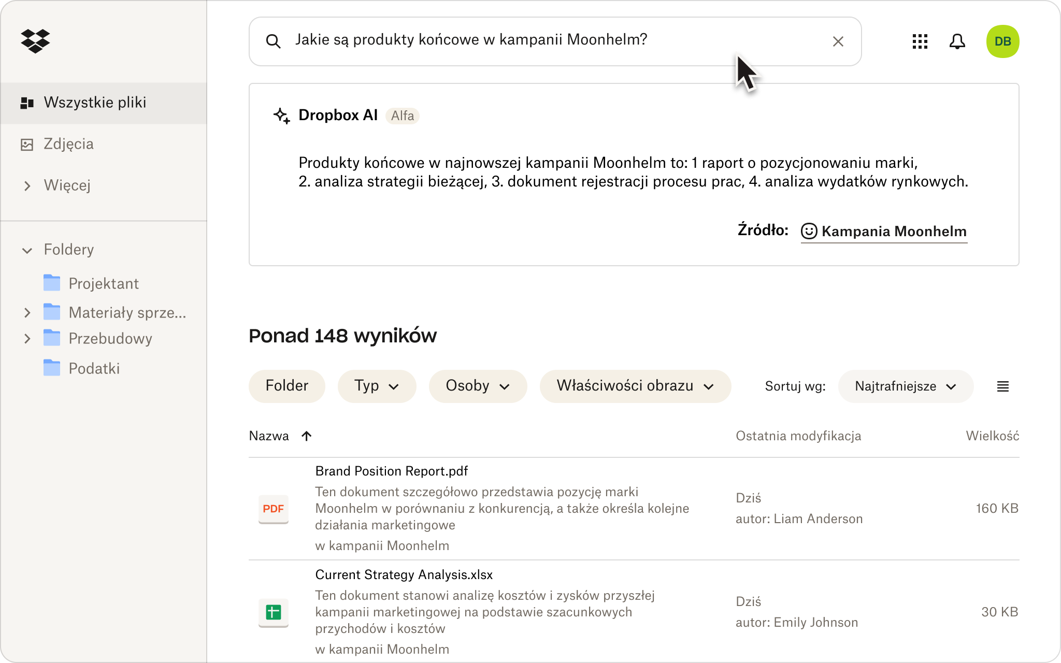Click 'w kampanii Moonhelm' under Brand Position Report
Screen dimensions: 1061x663
tap(382, 546)
